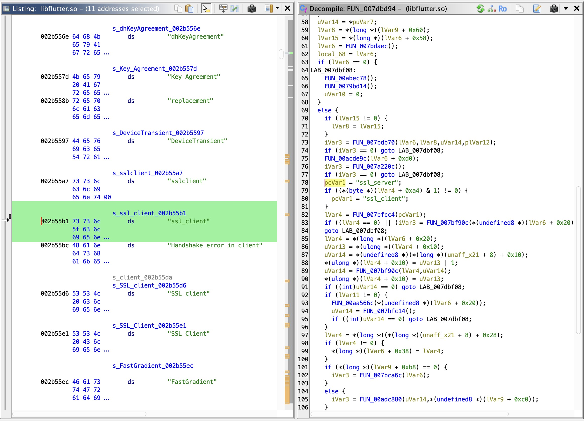
Task: Select the label s_SSL_Client_002b55e1
Action: tap(149, 325)
